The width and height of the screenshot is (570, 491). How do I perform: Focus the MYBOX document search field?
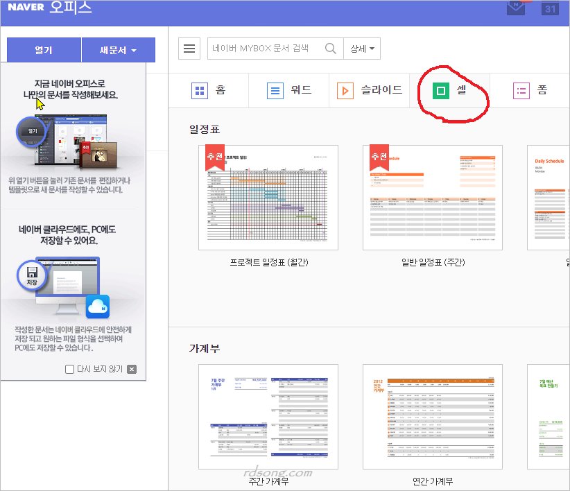[x=265, y=49]
